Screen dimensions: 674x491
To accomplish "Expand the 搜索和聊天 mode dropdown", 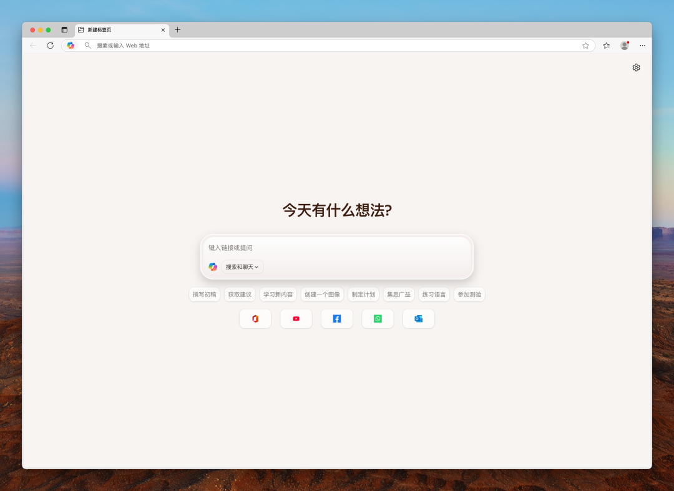I will [242, 266].
